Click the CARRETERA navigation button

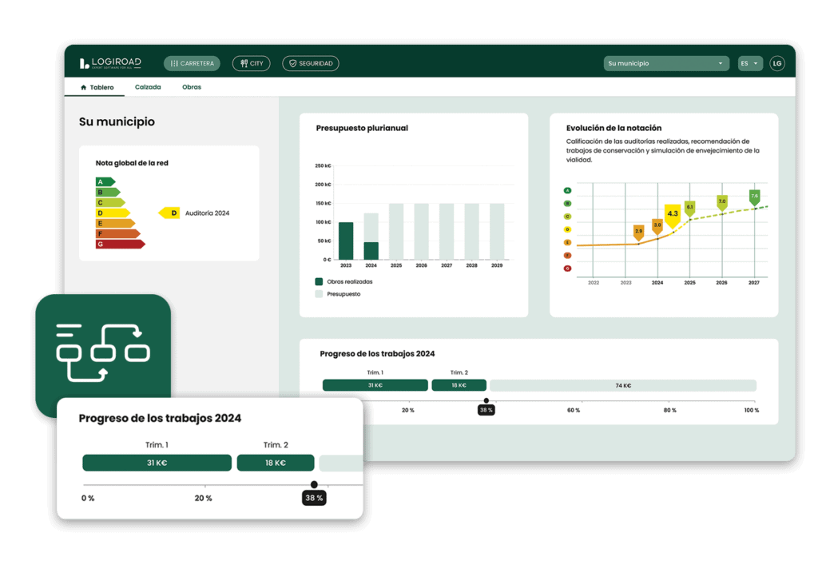192,63
